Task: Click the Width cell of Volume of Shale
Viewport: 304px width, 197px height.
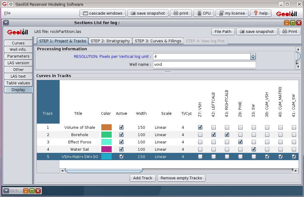Action: point(141,127)
